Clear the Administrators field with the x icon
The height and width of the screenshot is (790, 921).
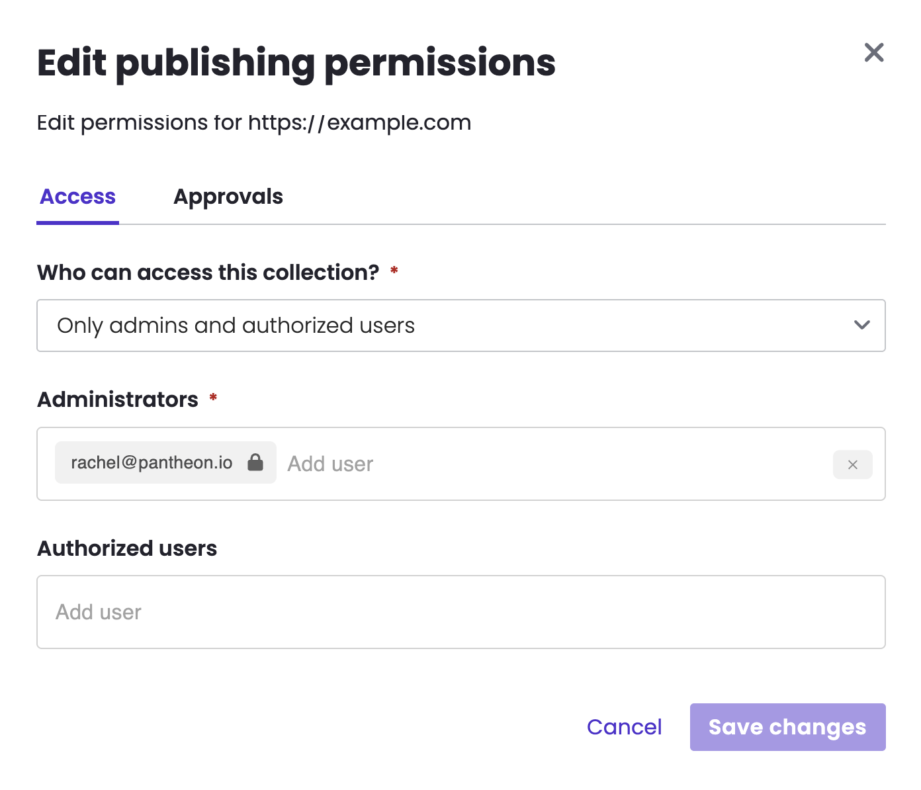[852, 464]
